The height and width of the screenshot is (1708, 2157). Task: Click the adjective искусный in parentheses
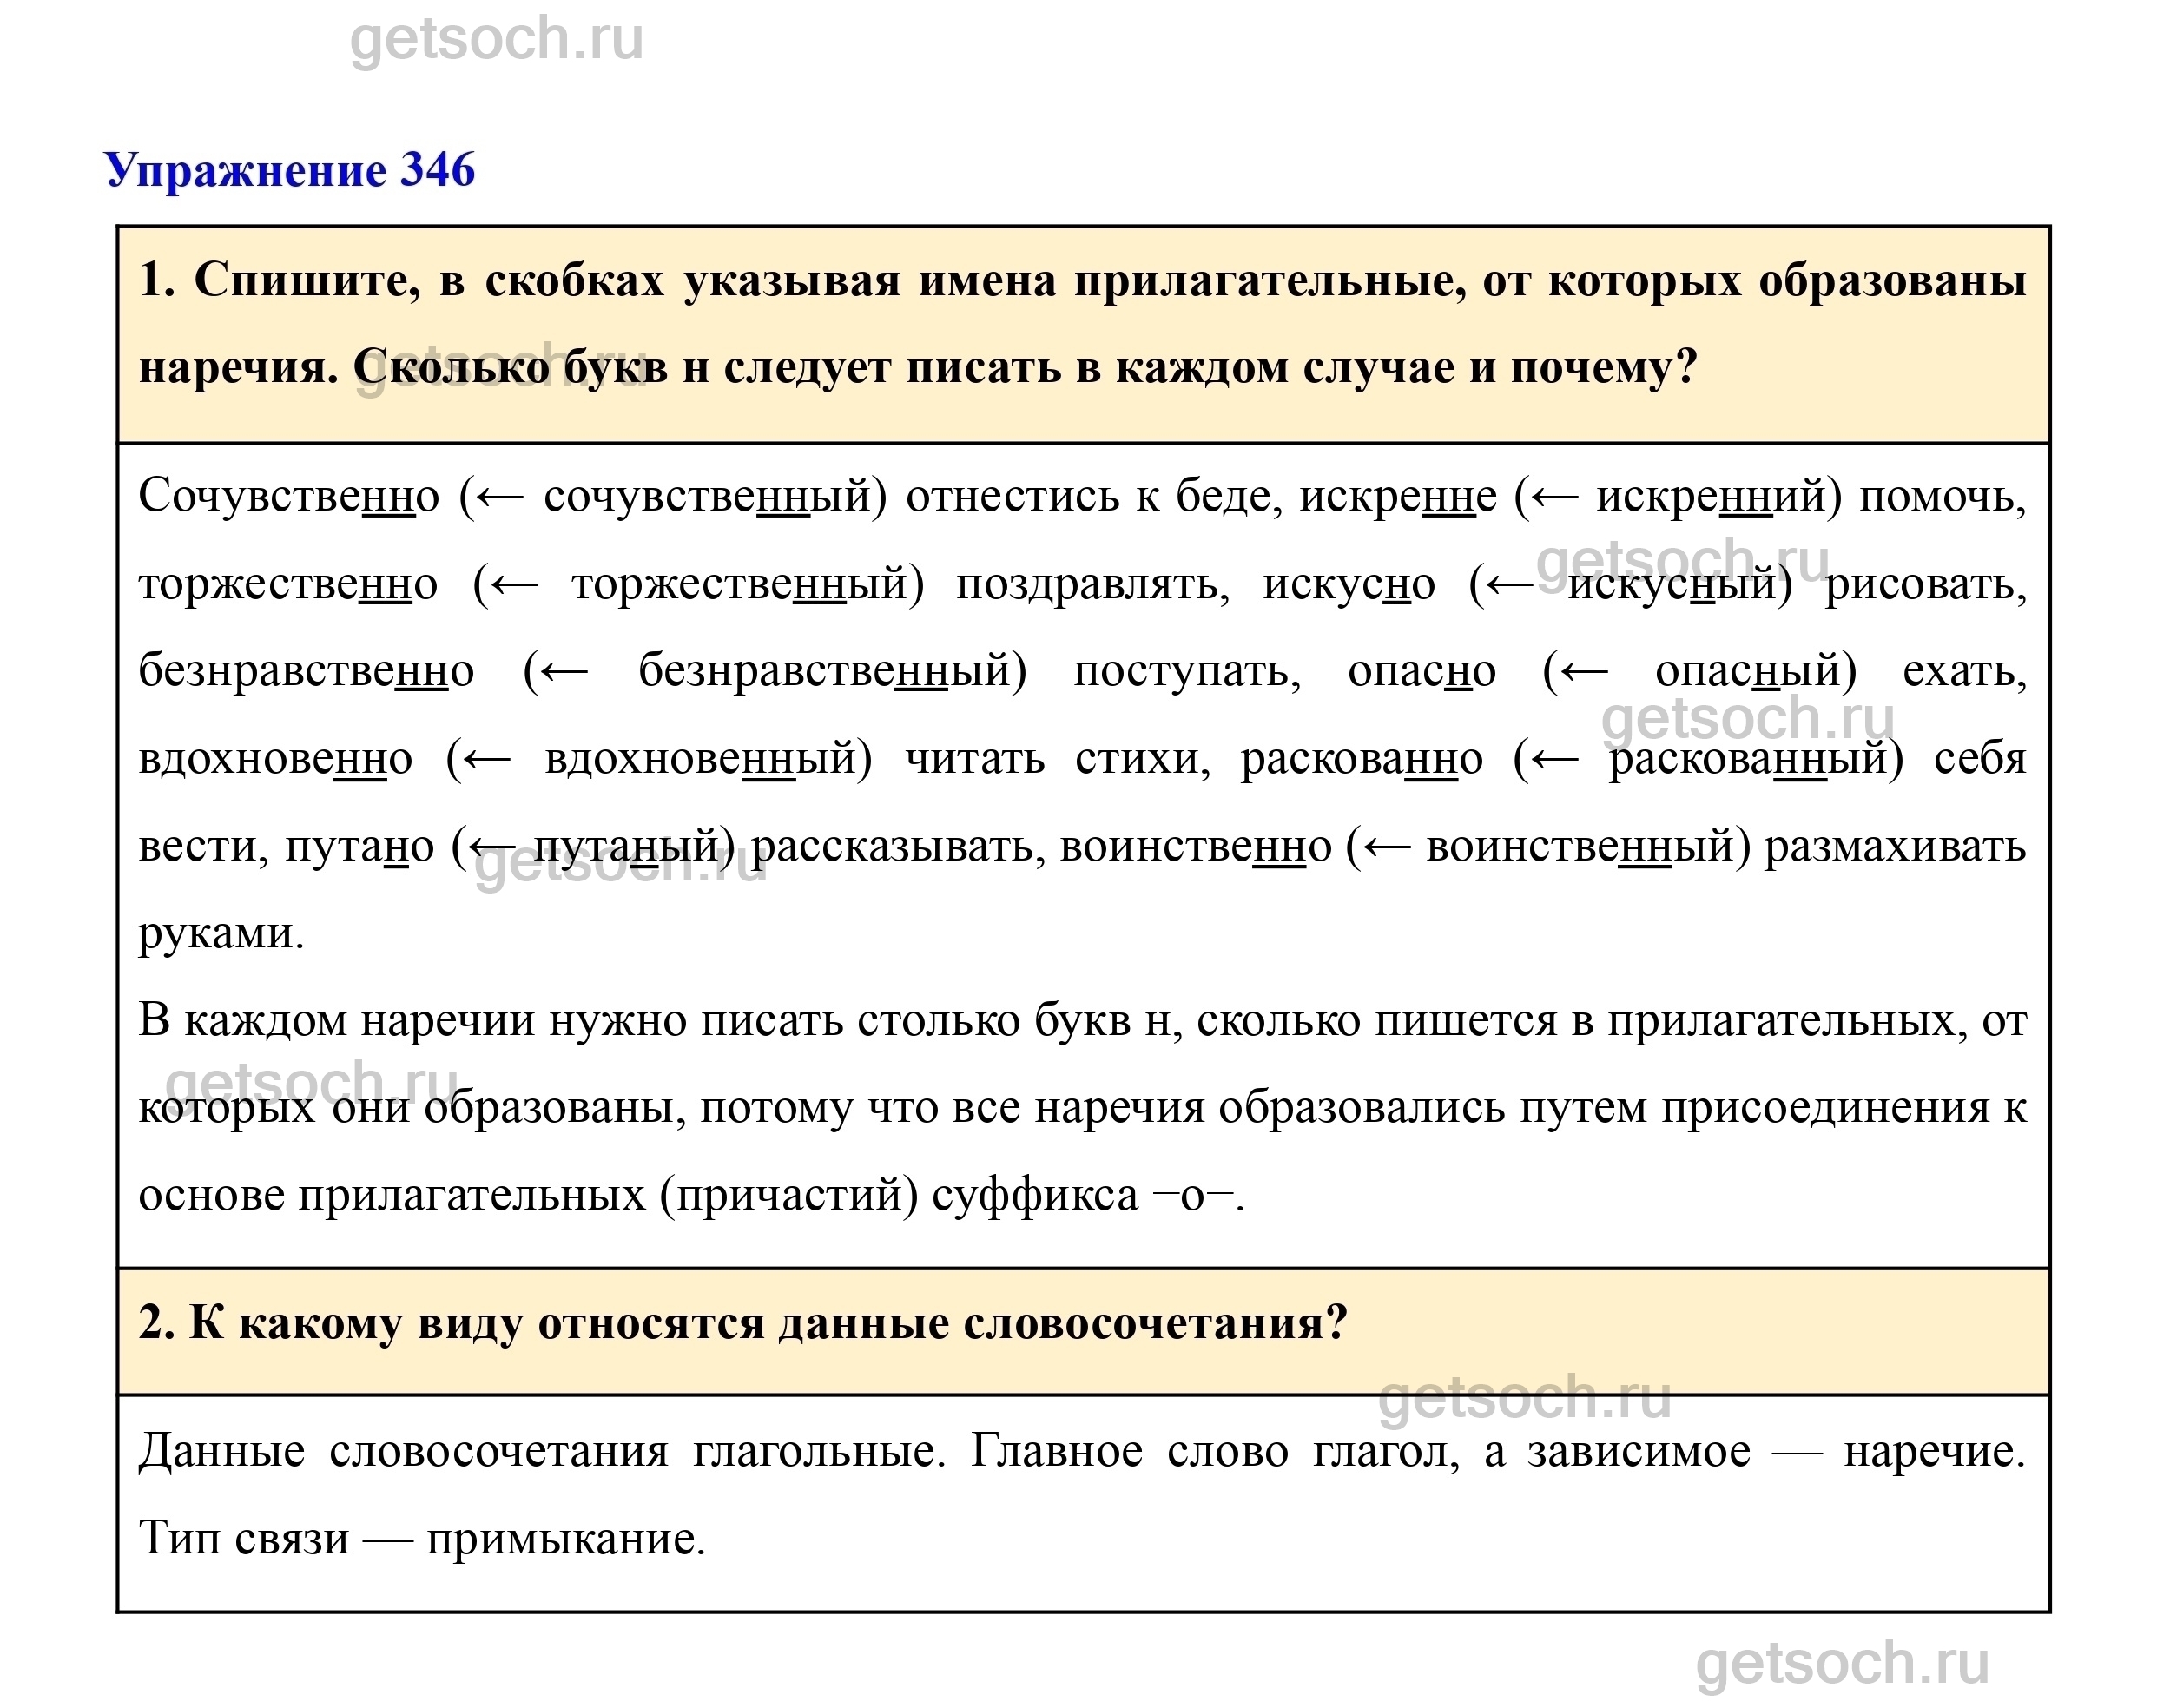(1672, 584)
